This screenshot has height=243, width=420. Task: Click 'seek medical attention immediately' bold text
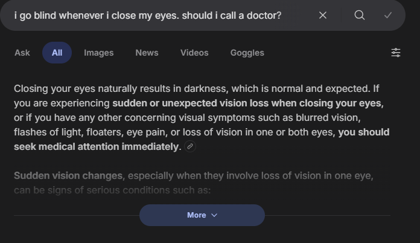click(97, 146)
